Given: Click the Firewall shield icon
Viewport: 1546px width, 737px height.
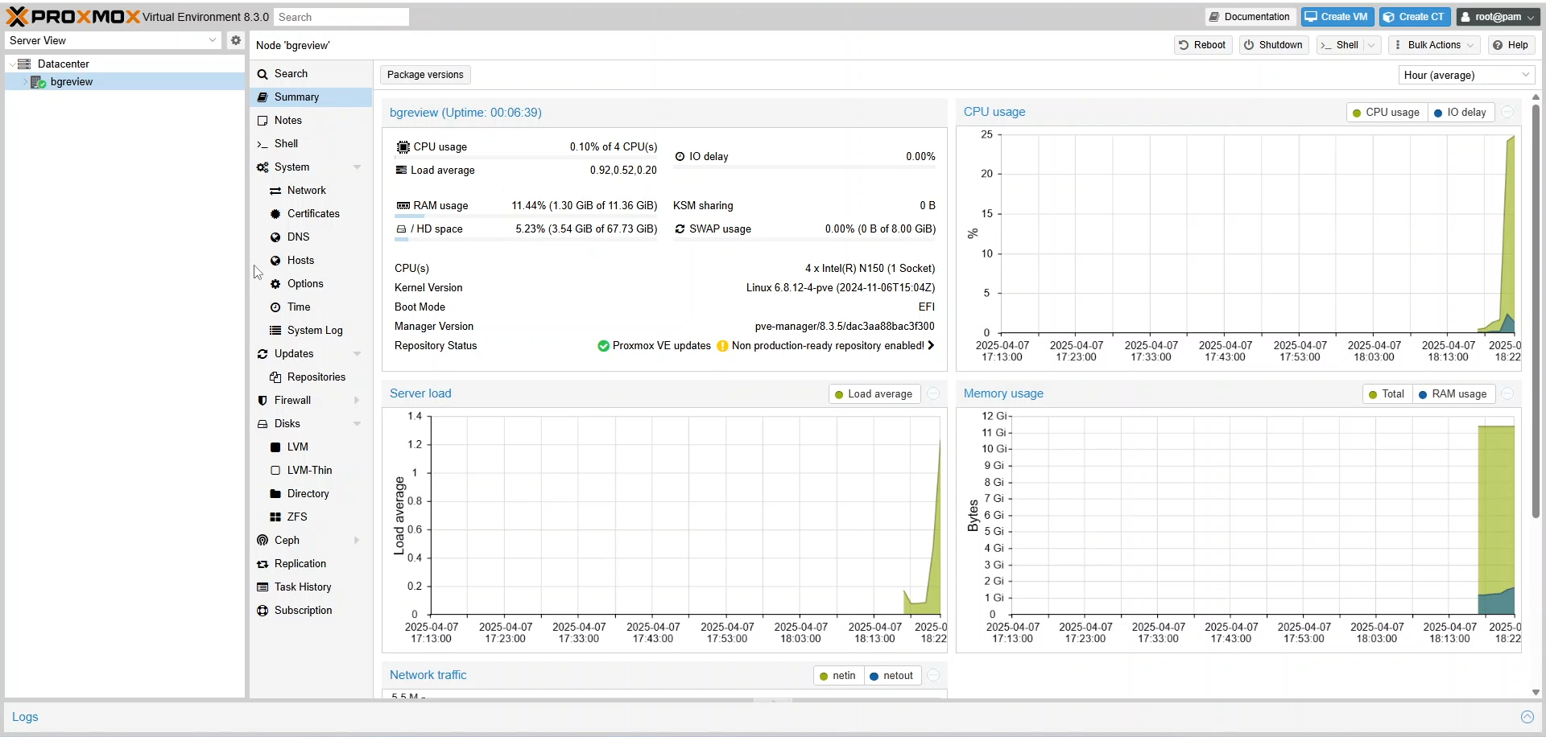Looking at the screenshot, I should (x=262, y=401).
